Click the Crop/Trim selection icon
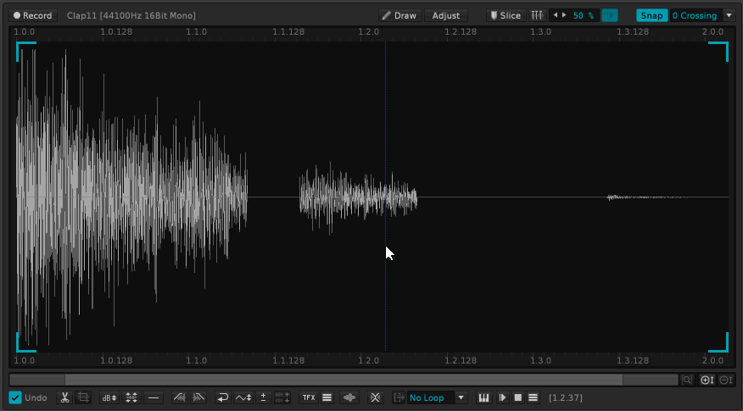 point(83,397)
